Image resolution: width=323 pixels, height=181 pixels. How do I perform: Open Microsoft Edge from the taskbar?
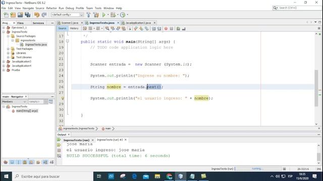(134, 176)
